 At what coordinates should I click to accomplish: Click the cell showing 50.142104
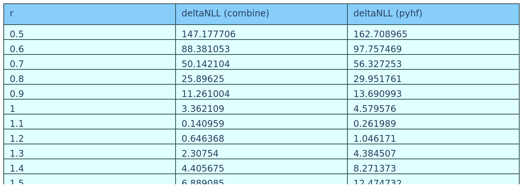[x=261, y=62]
